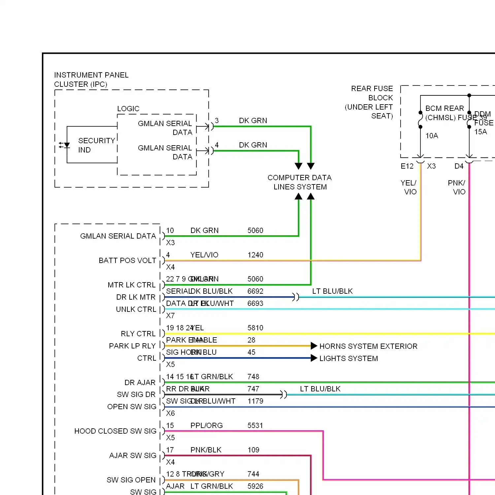Select the MTR LK CTRL label
The image size is (495, 495).
pyautogui.click(x=131, y=285)
